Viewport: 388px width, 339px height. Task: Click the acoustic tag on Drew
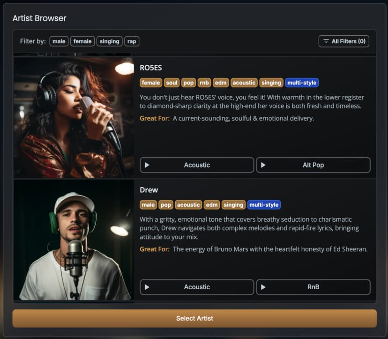point(188,205)
